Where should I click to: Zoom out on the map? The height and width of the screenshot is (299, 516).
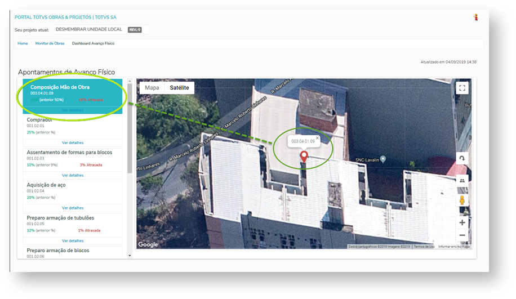click(x=462, y=235)
